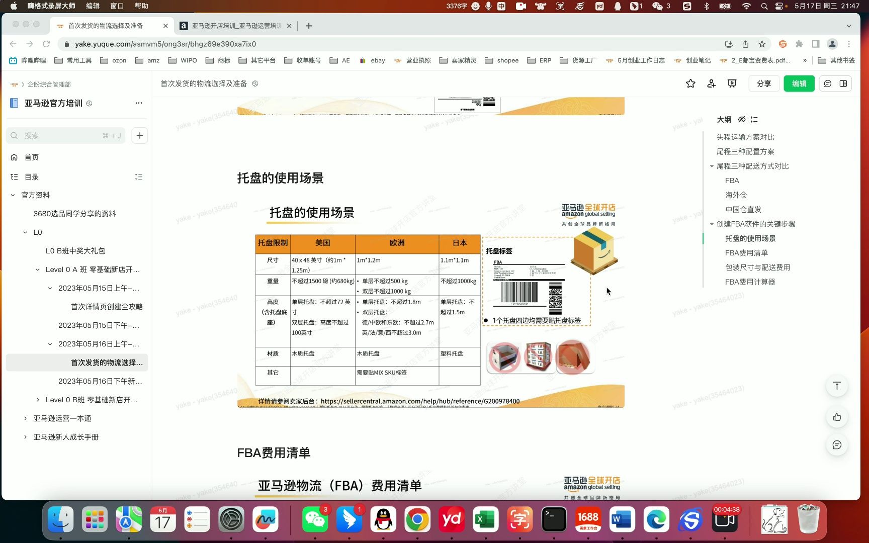Click the green 编辑 button
Image resolution: width=869 pixels, height=543 pixels.
[799, 83]
